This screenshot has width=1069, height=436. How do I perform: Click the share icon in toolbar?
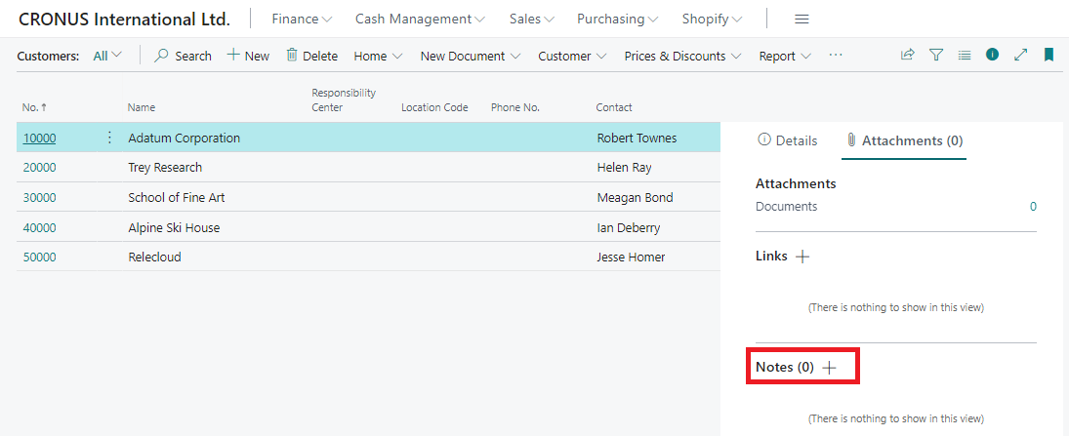(908, 56)
